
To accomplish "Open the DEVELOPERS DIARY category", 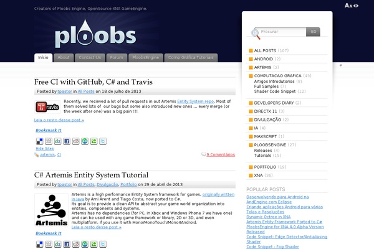I will click(x=274, y=103).
